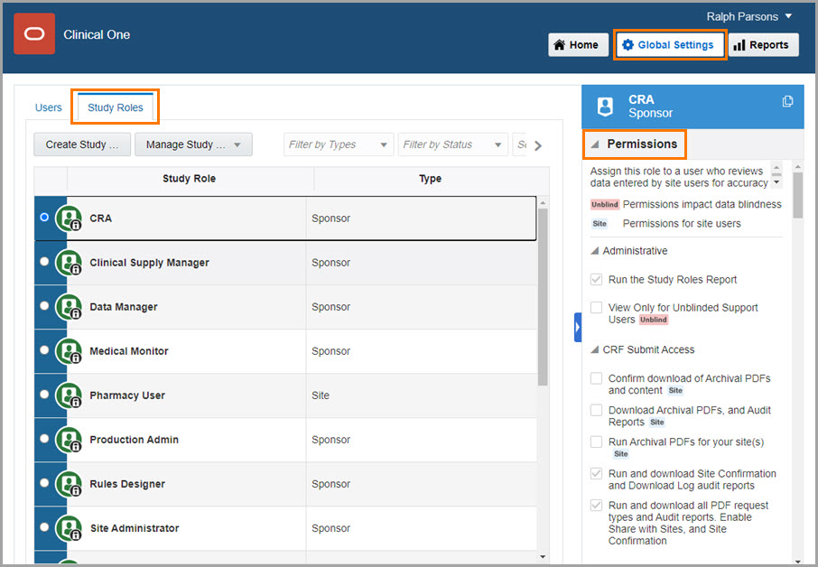The height and width of the screenshot is (567, 818).
Task: Click the blue side panel collapse arrow
Action: (578, 327)
